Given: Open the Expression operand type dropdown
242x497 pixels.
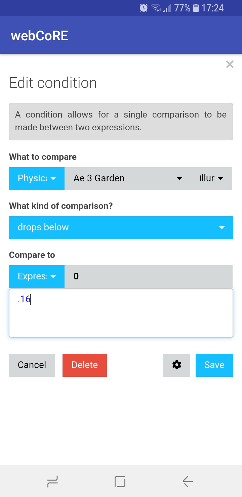Looking at the screenshot, I should 37,276.
